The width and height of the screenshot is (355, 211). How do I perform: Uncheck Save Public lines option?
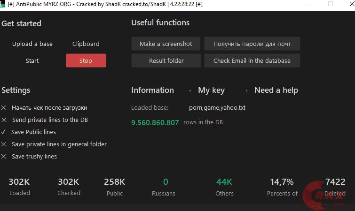point(4,132)
